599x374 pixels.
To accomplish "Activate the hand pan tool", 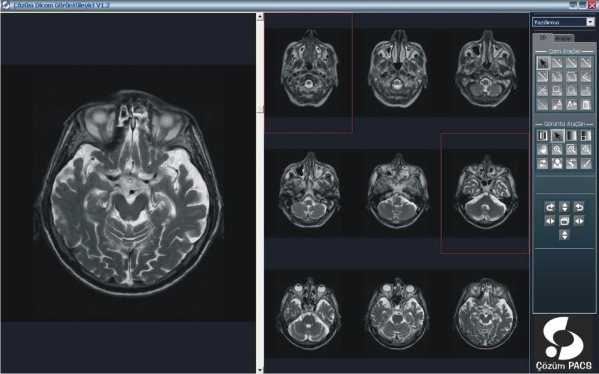I will 543,150.
